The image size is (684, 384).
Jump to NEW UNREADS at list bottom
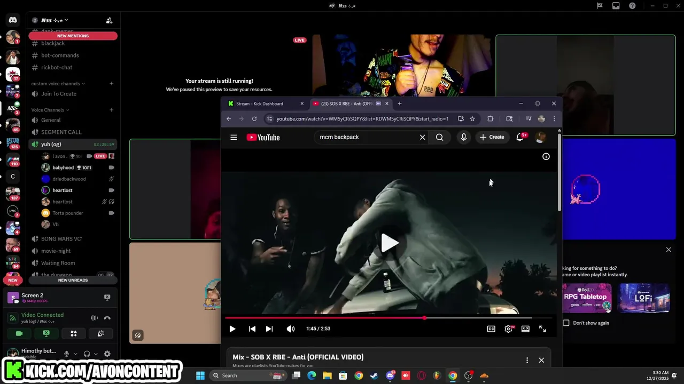coord(73,280)
